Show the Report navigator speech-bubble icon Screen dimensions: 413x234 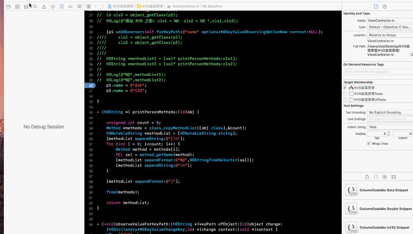[79, 7]
